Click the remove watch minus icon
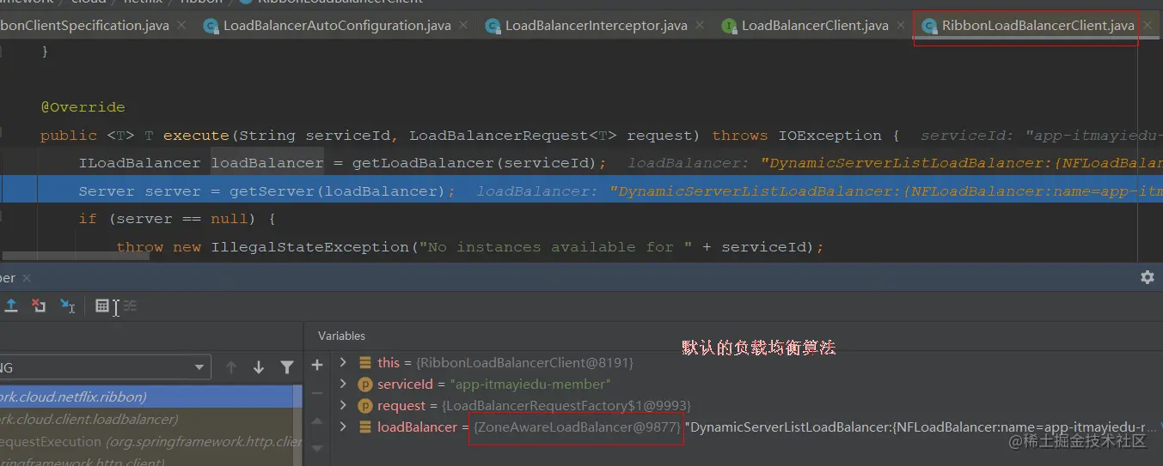 click(x=316, y=393)
